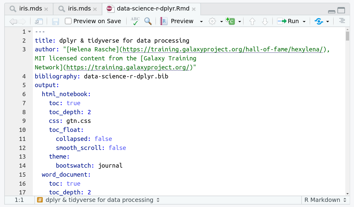
Task: Open the Run options dropdown arrow
Action: point(304,22)
